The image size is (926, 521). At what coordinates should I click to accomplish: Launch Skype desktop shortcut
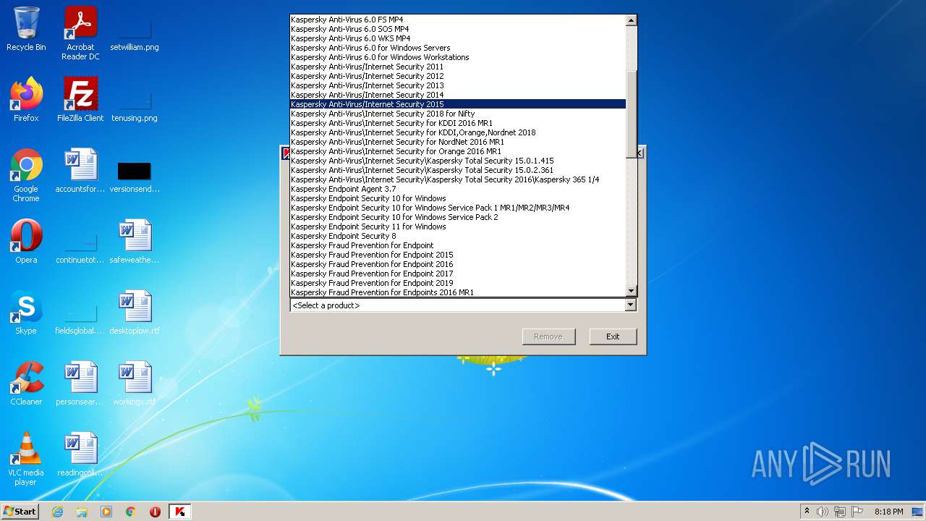pos(26,313)
